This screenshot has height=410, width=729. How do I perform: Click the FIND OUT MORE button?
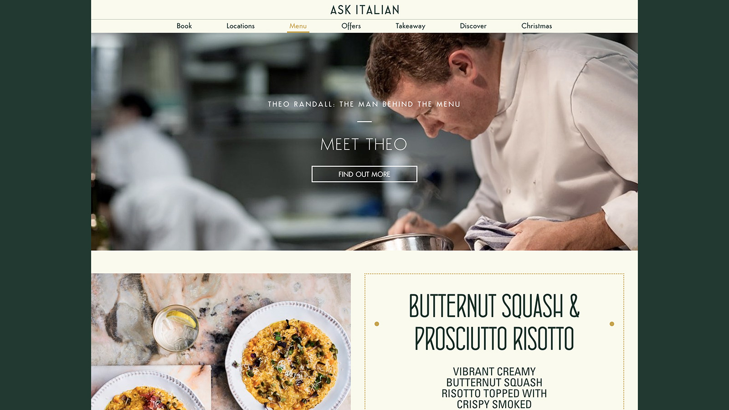[364, 174]
